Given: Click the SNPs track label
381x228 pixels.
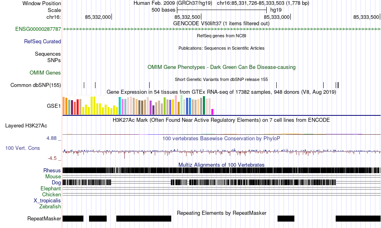Looking at the screenshot, I should (54, 60).
